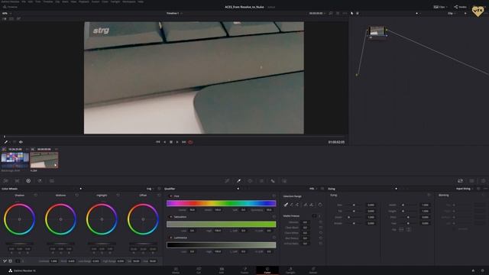Click the Hue spectrum range bar
The width and height of the screenshot is (489, 275).
(x=221, y=203)
